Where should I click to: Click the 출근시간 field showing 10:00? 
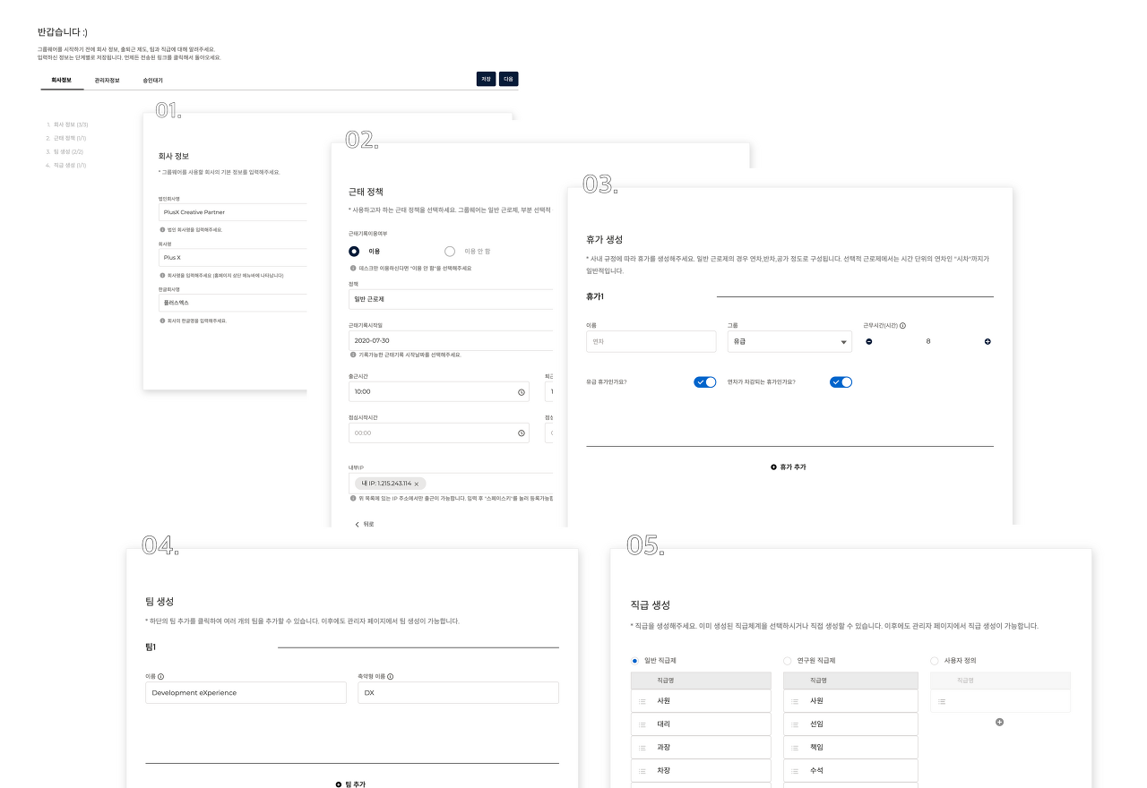tap(439, 391)
